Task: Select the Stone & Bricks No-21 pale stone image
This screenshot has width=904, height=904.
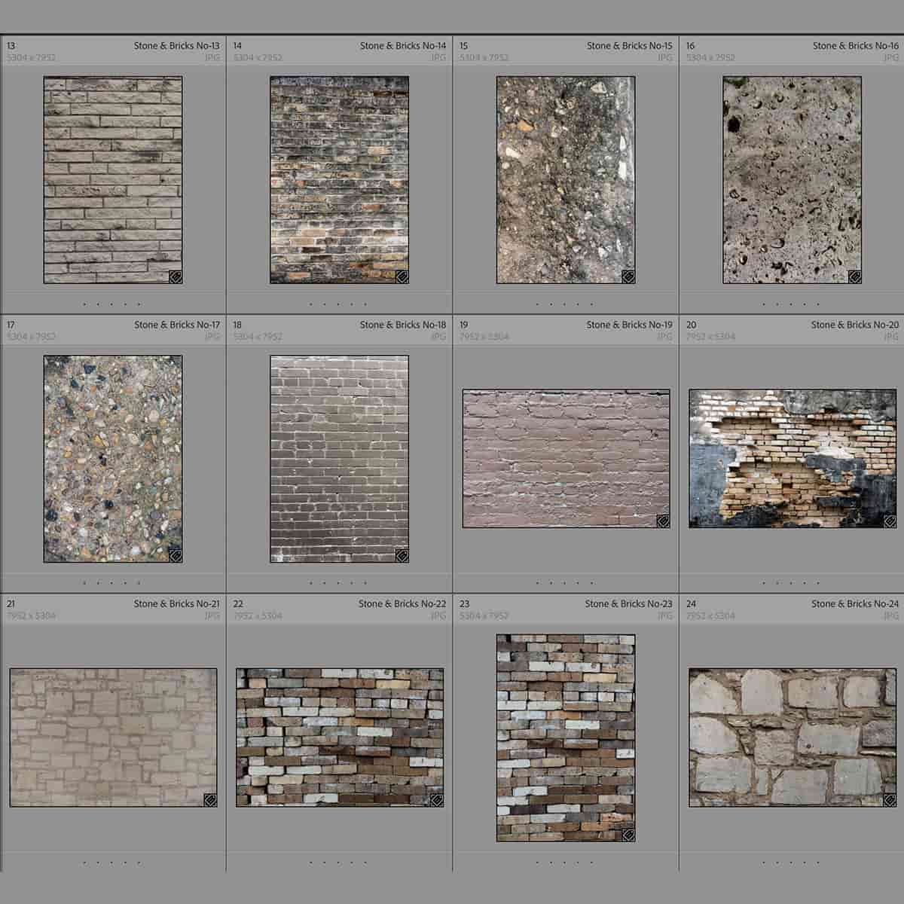Action: [x=113, y=738]
